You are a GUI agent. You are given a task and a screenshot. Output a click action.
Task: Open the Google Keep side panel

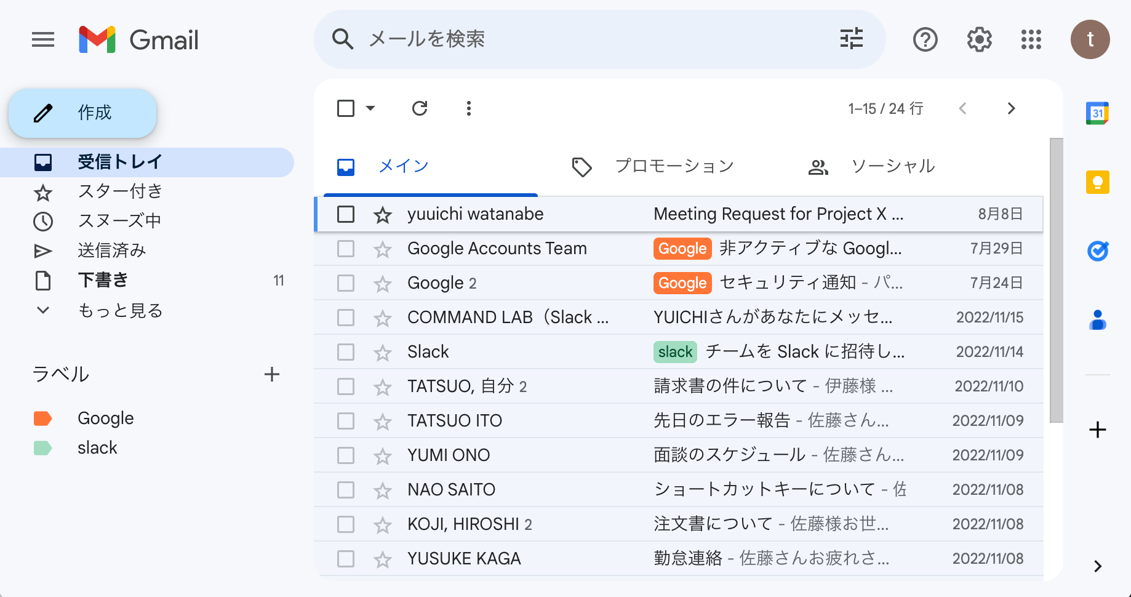1098,182
